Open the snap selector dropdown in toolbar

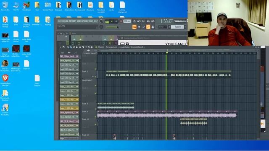[163, 27]
